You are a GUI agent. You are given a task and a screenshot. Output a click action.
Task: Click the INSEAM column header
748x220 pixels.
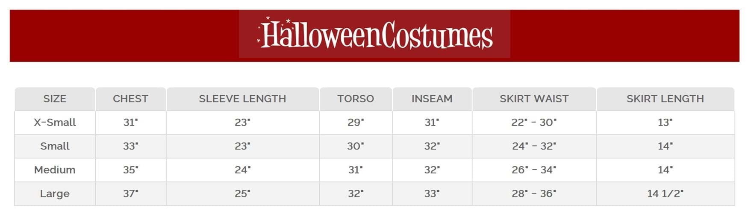click(432, 99)
